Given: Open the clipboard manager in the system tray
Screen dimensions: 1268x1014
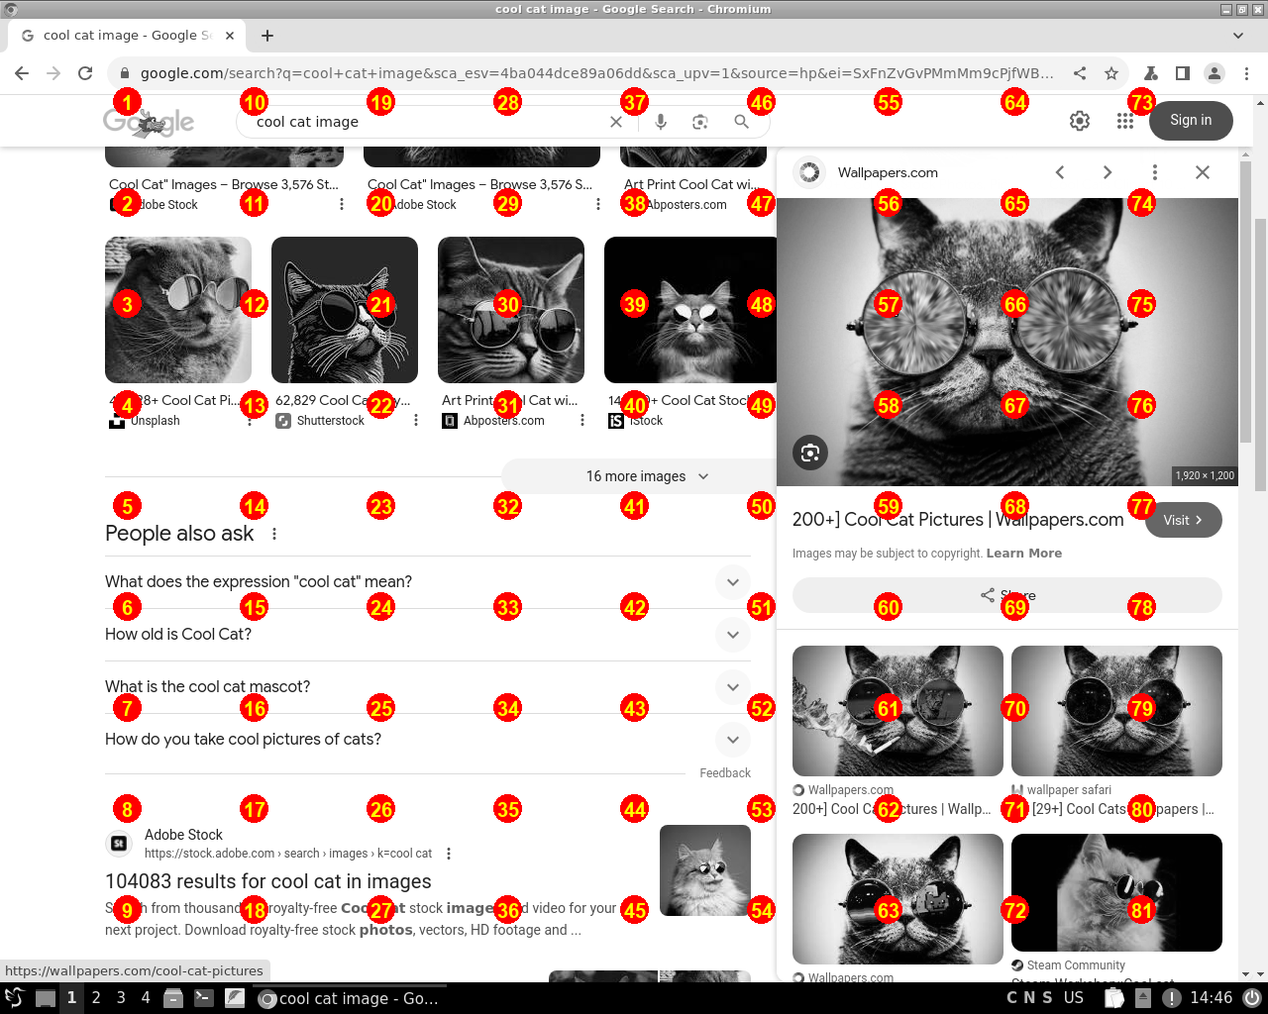Looking at the screenshot, I should tap(1112, 998).
